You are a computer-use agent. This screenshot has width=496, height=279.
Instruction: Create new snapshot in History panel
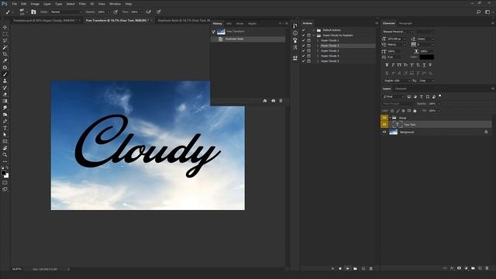(274, 101)
